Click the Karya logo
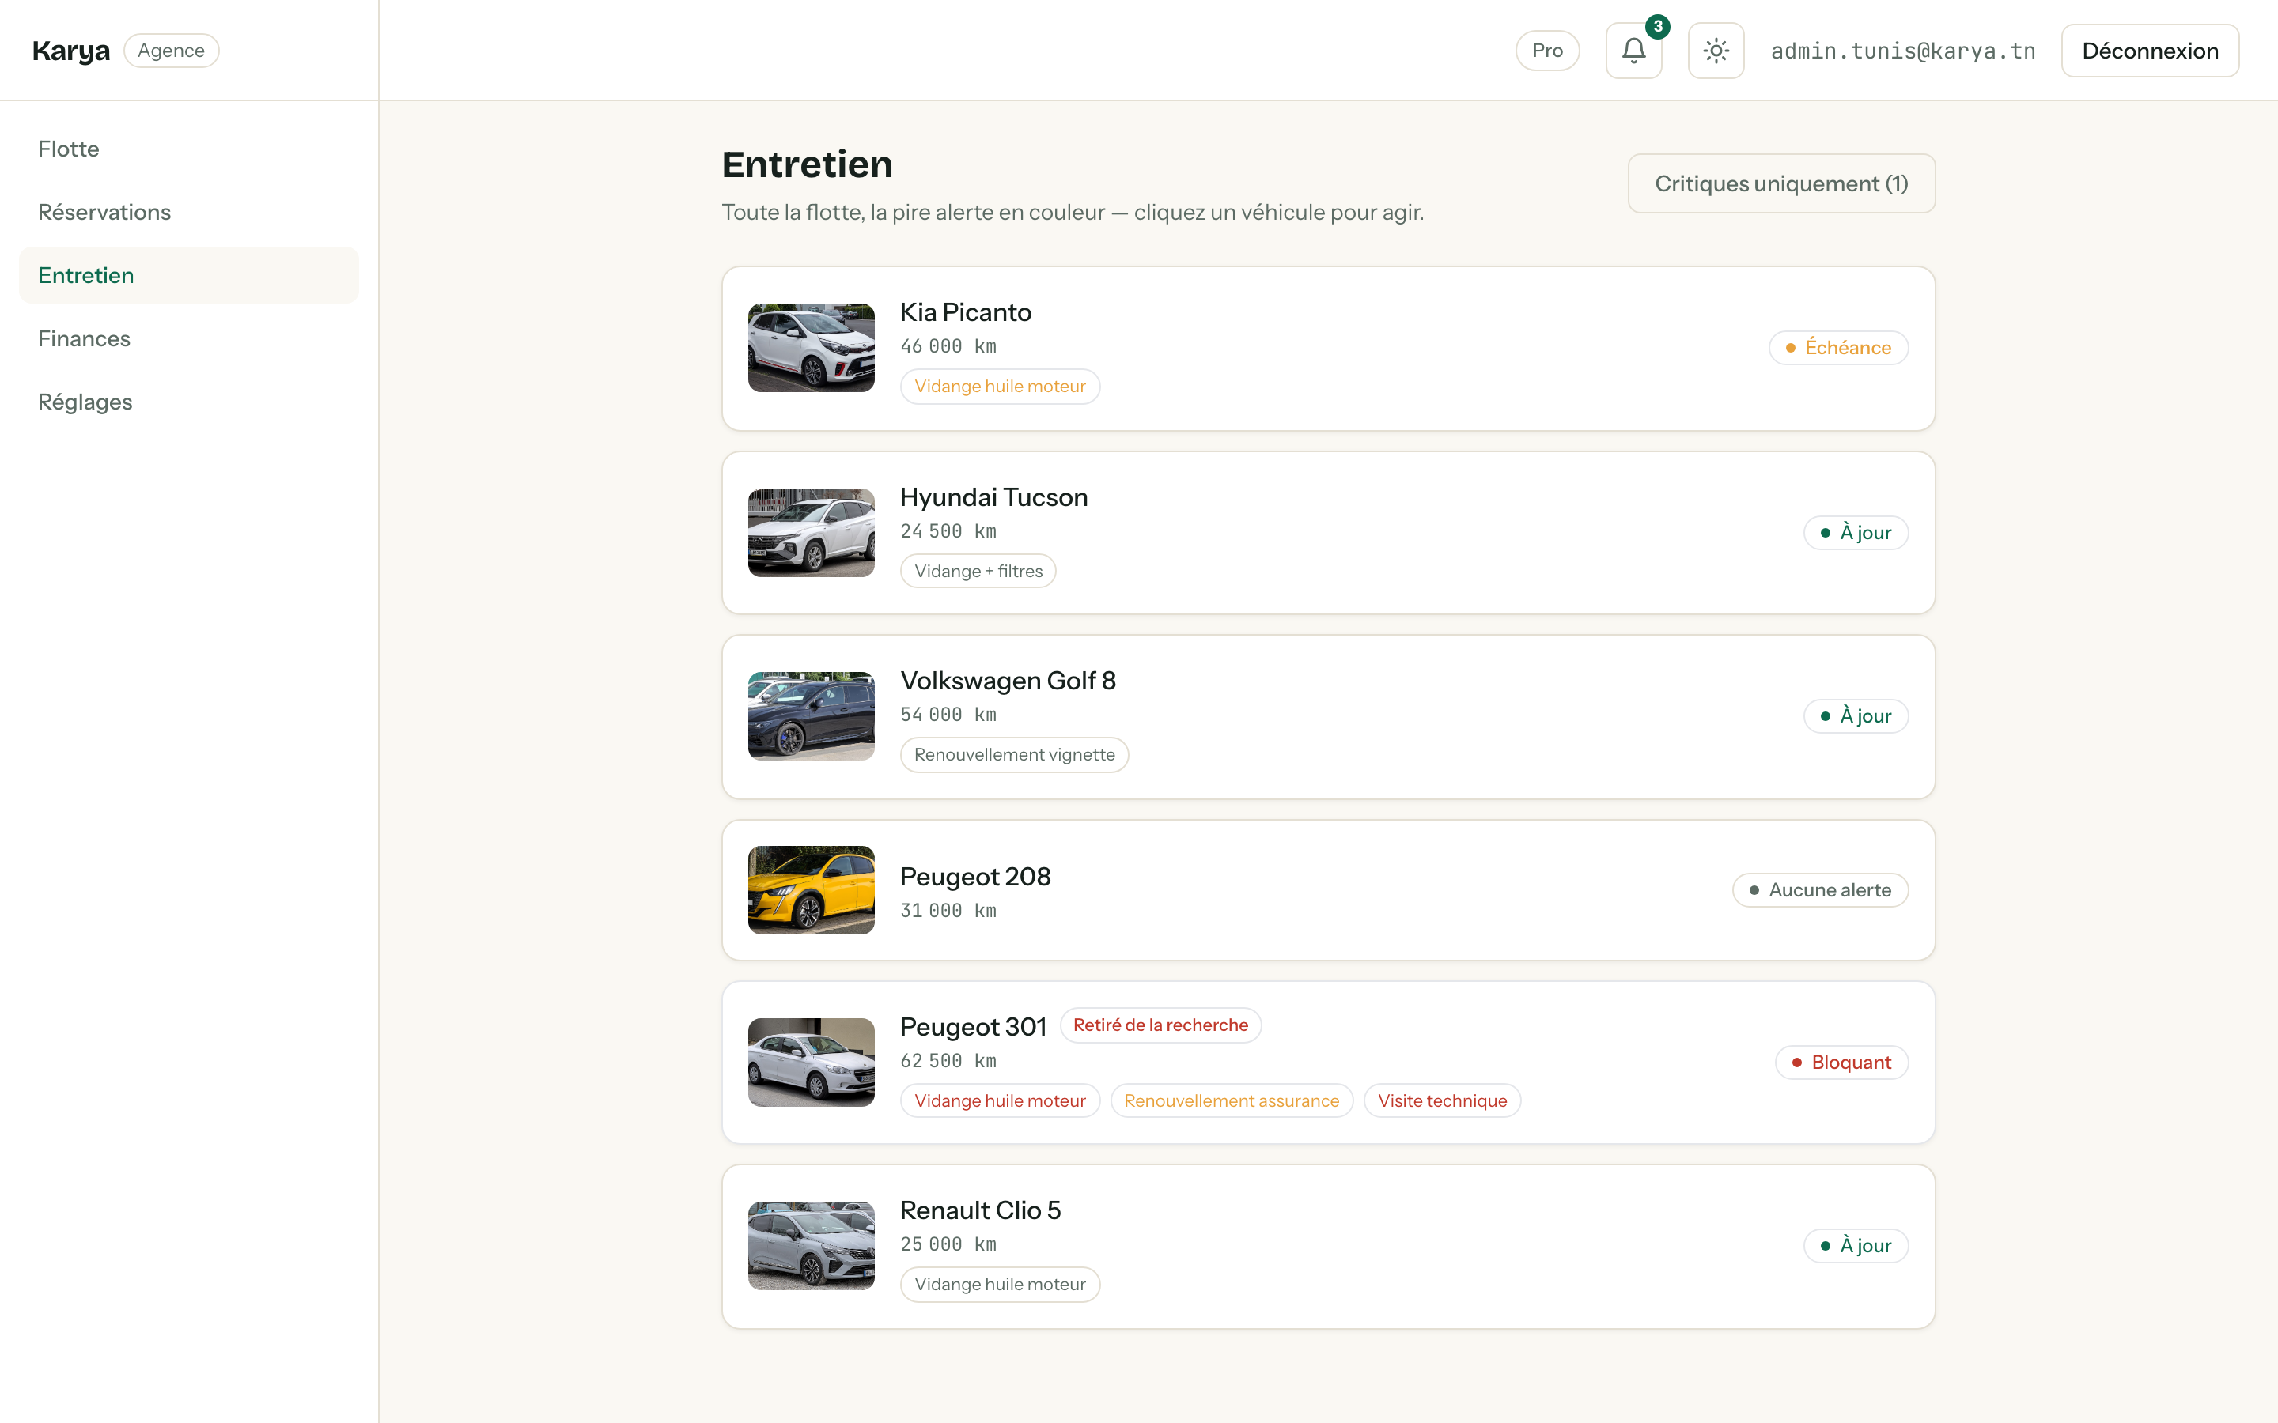 [70, 51]
